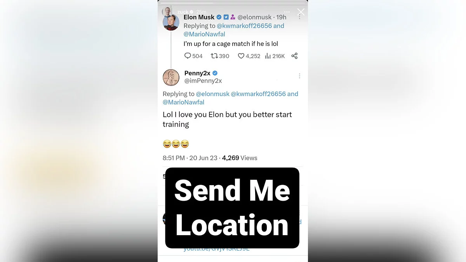Open the three-dot menu on Elon Musk's tweet

coord(299,16)
